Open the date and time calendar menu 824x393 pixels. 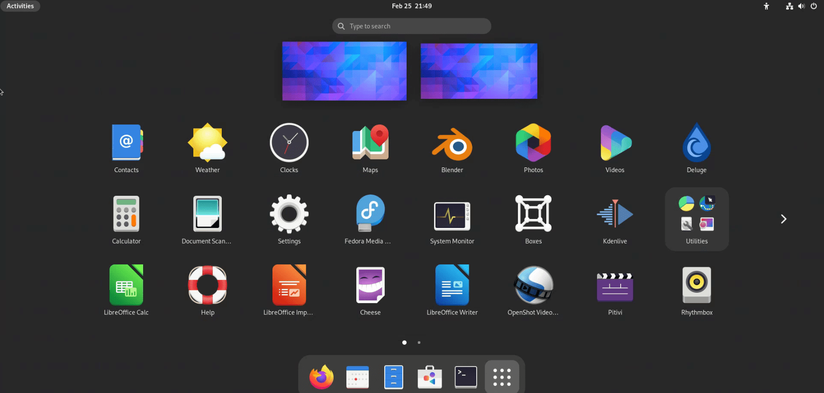pos(411,6)
